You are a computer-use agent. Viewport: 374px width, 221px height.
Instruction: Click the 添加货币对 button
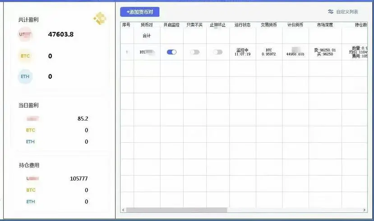tap(140, 12)
